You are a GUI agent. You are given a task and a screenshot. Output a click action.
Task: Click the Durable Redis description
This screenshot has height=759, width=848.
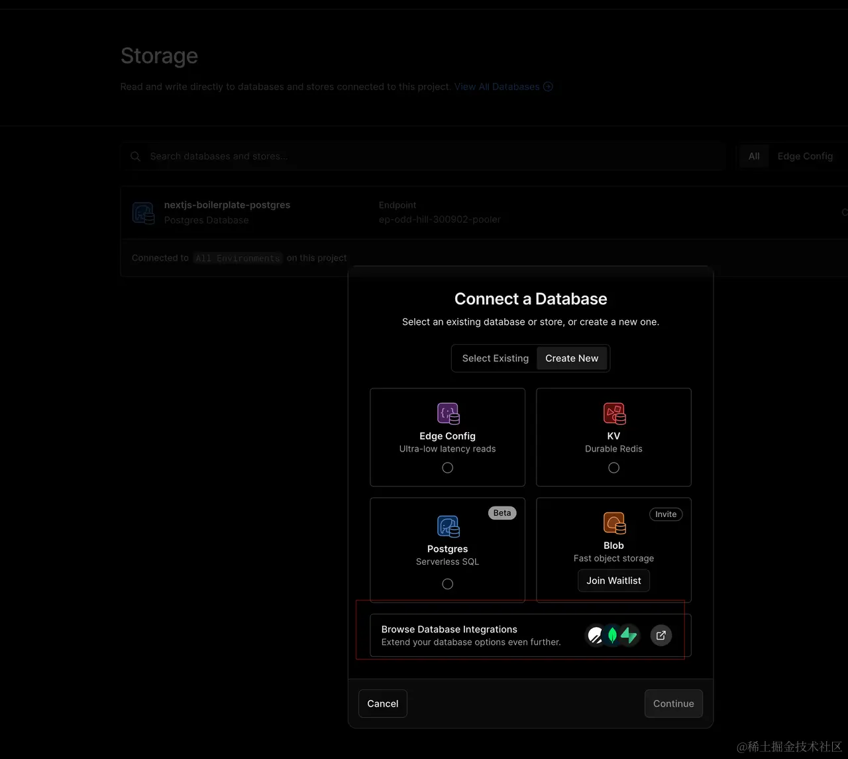(x=614, y=449)
